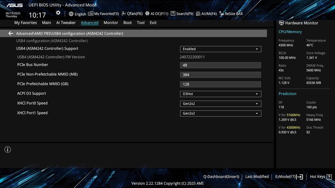The image size is (335, 188).
Task: Click the English language selector
Action: (77, 14)
